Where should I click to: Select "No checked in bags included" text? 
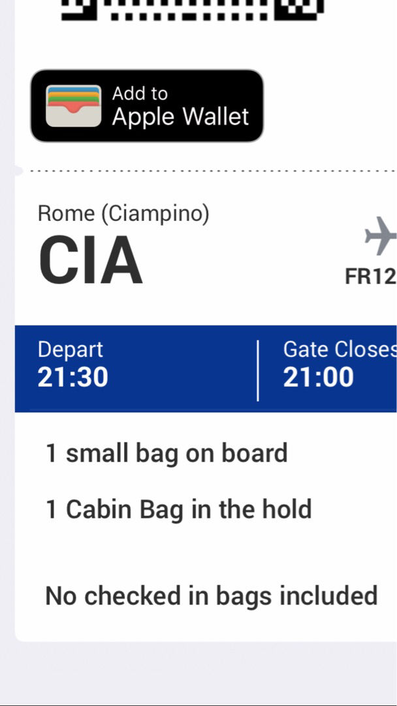pos(211,596)
